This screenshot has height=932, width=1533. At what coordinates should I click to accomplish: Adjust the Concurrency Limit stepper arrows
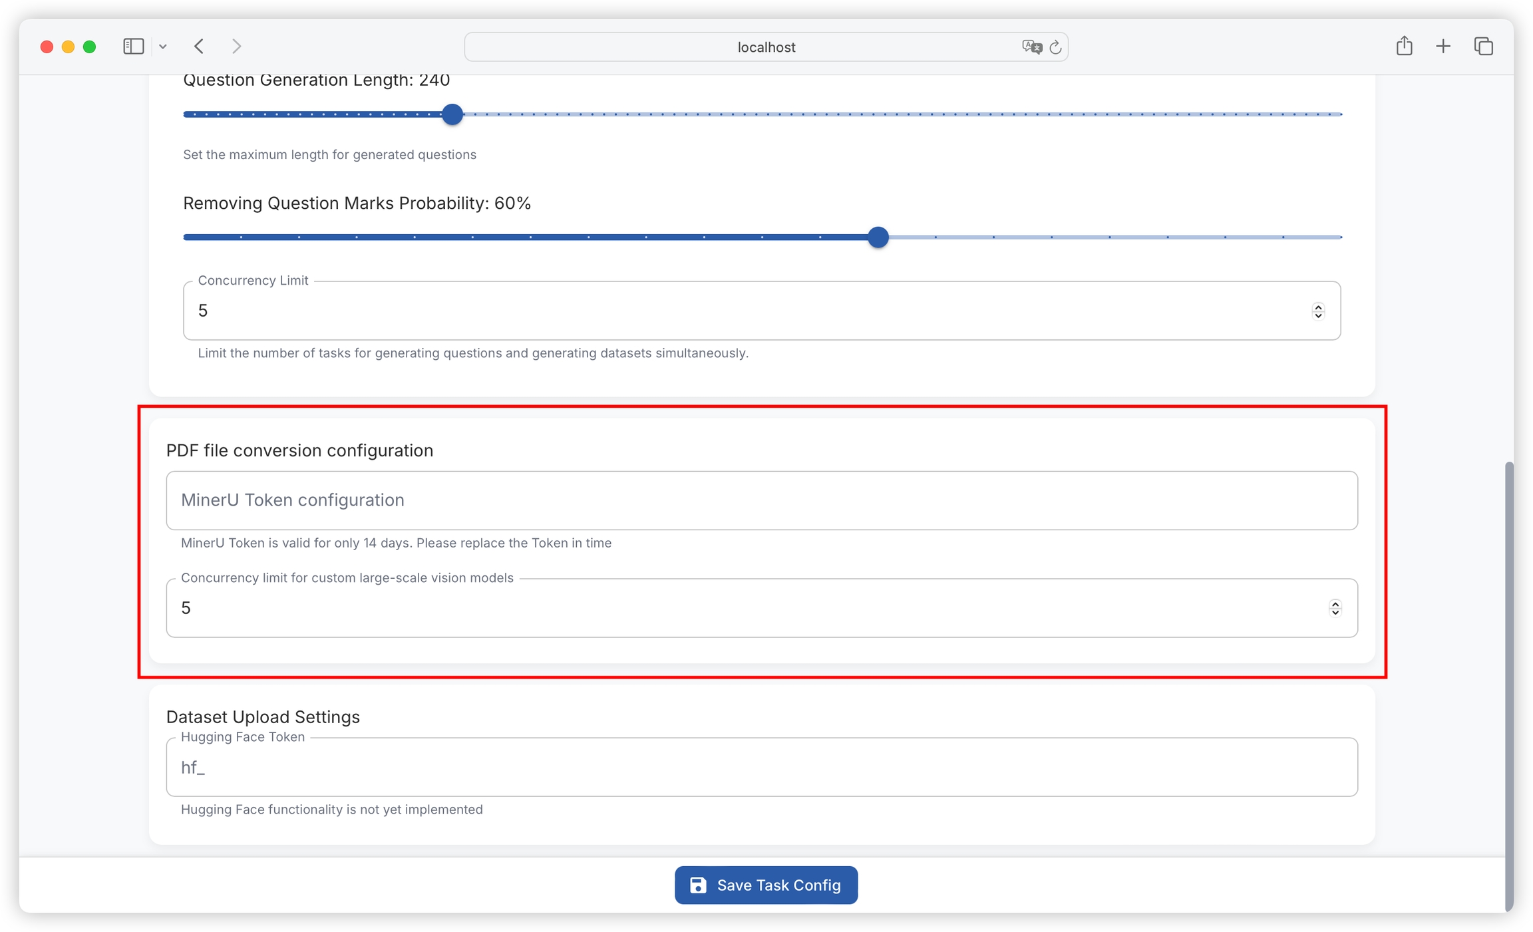pyautogui.click(x=1317, y=311)
